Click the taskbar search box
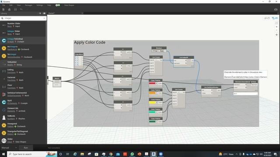280x157 pixels. click(x=32, y=154)
